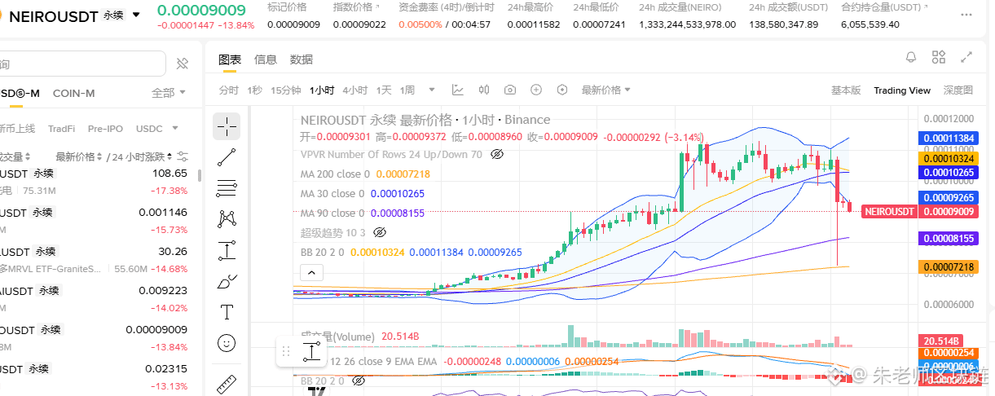The image size is (995, 396).
Task: Open the 最新价格 price type dropdown
Action: [605, 90]
